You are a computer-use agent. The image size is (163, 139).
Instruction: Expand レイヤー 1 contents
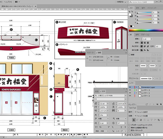click(136, 93)
